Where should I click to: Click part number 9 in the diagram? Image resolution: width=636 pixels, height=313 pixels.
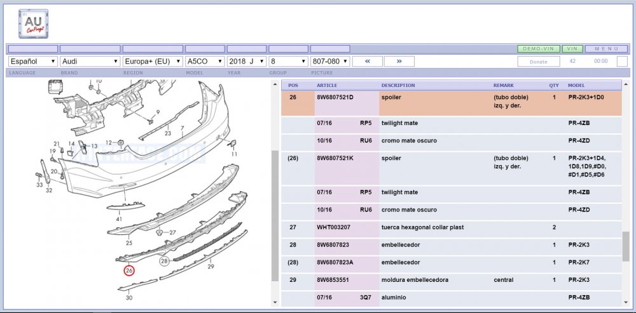pyautogui.click(x=158, y=112)
